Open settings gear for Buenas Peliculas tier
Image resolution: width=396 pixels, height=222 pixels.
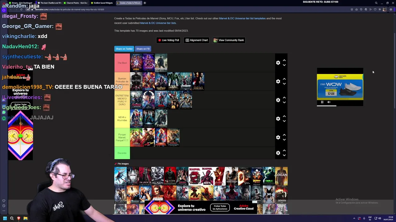pyautogui.click(x=278, y=81)
